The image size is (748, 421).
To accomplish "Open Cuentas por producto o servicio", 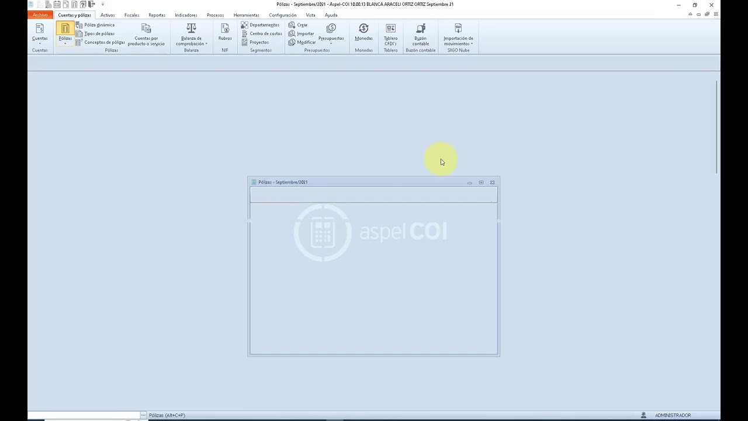I will pyautogui.click(x=146, y=34).
